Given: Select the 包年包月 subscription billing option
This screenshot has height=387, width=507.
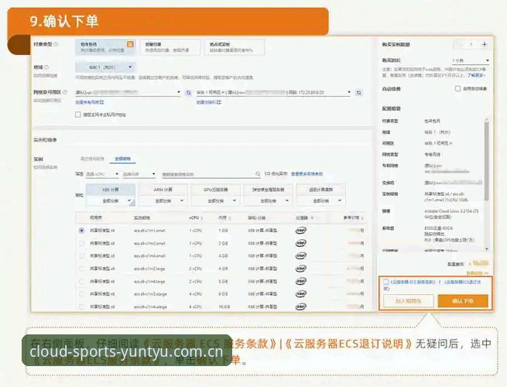Looking at the screenshot, I should pos(105,47).
